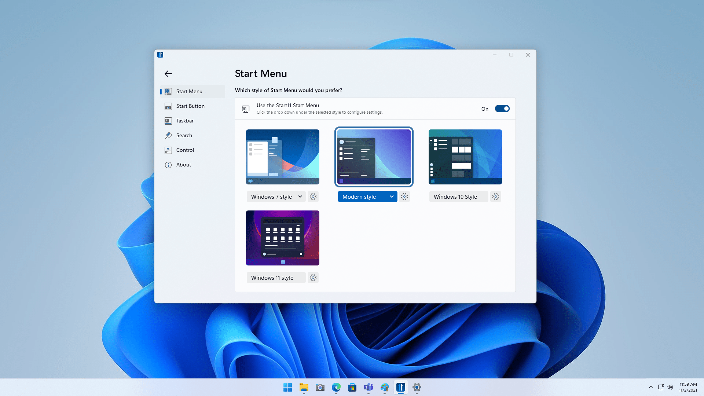Image resolution: width=704 pixels, height=396 pixels.
Task: Click the settings gear for Windows 10 Style
Action: click(x=496, y=196)
